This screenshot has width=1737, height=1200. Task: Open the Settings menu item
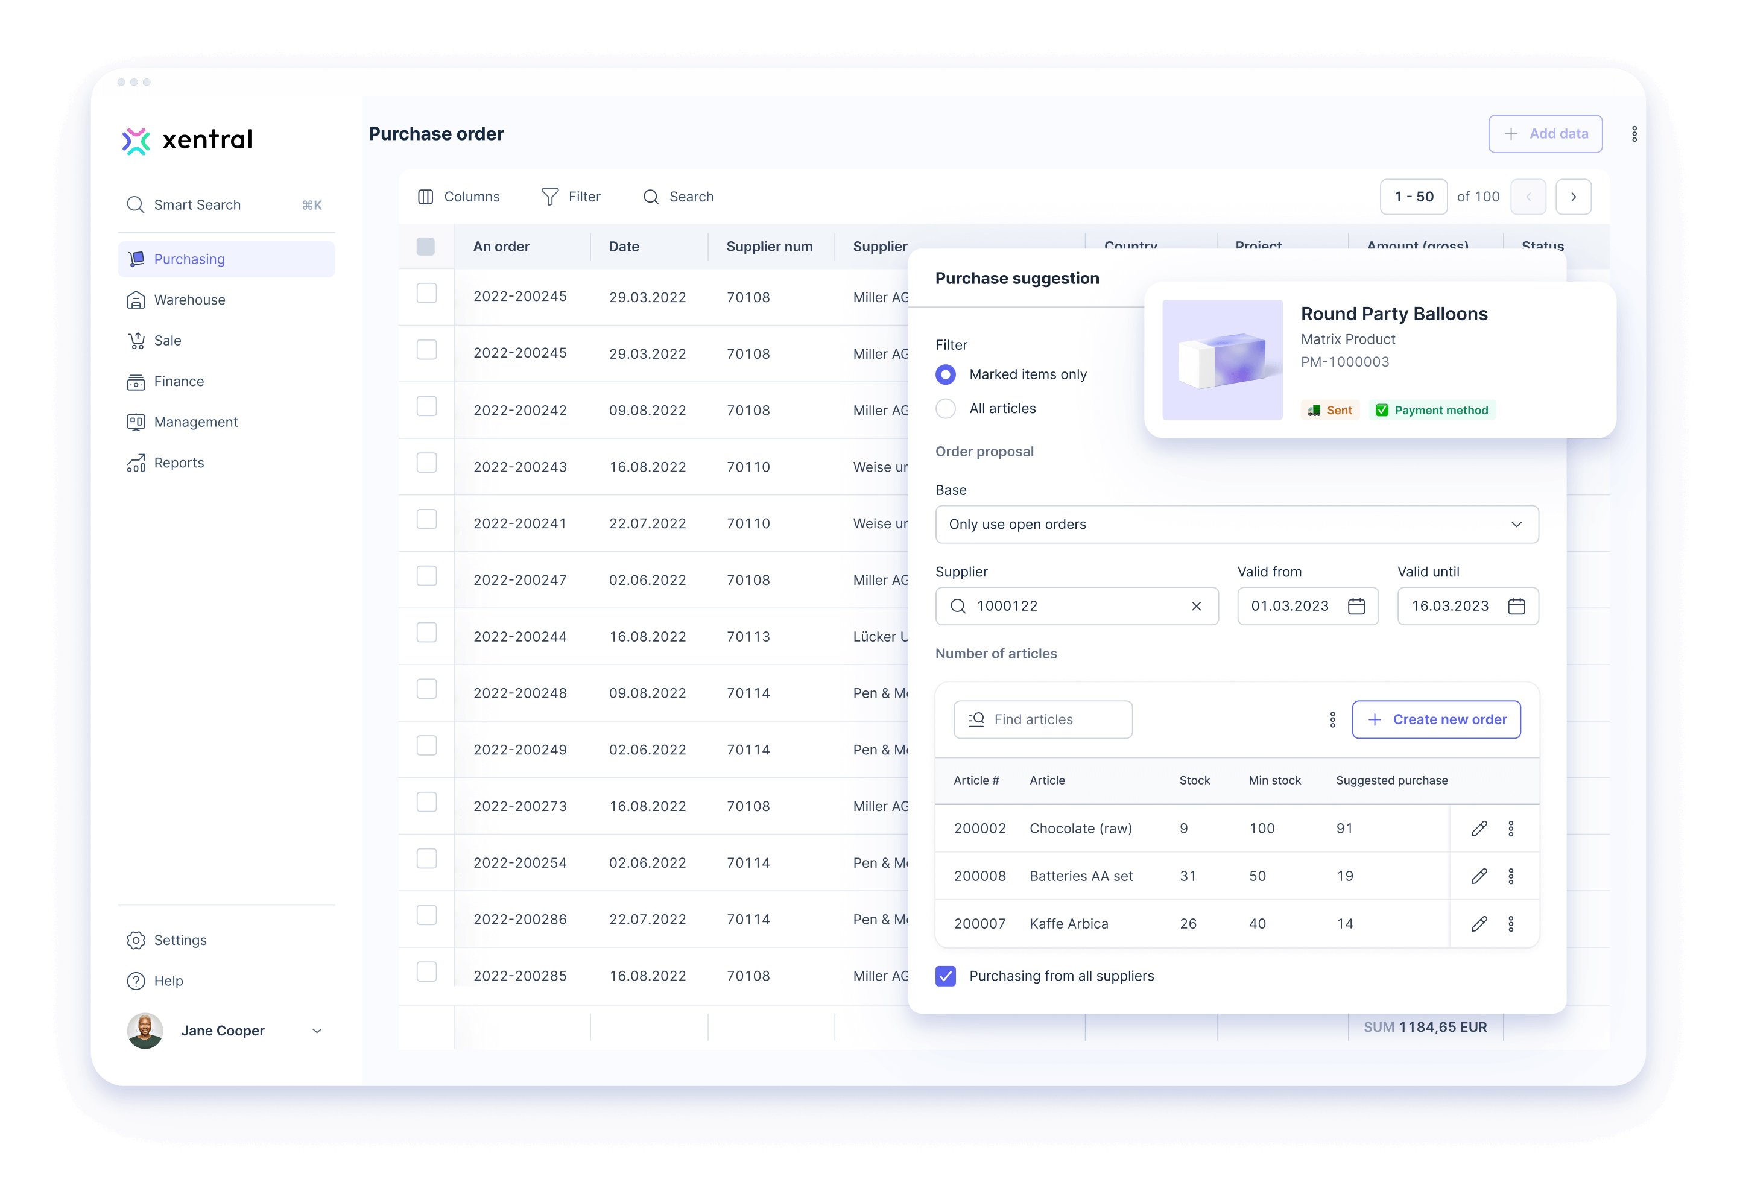click(226, 940)
